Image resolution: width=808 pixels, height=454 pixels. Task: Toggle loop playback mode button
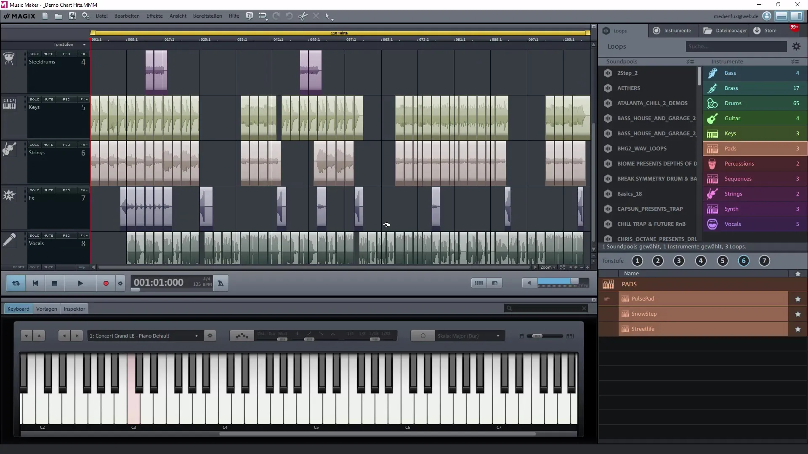pos(16,283)
